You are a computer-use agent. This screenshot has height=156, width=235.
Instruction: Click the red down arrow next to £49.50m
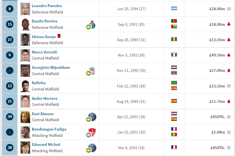click(229, 55)
